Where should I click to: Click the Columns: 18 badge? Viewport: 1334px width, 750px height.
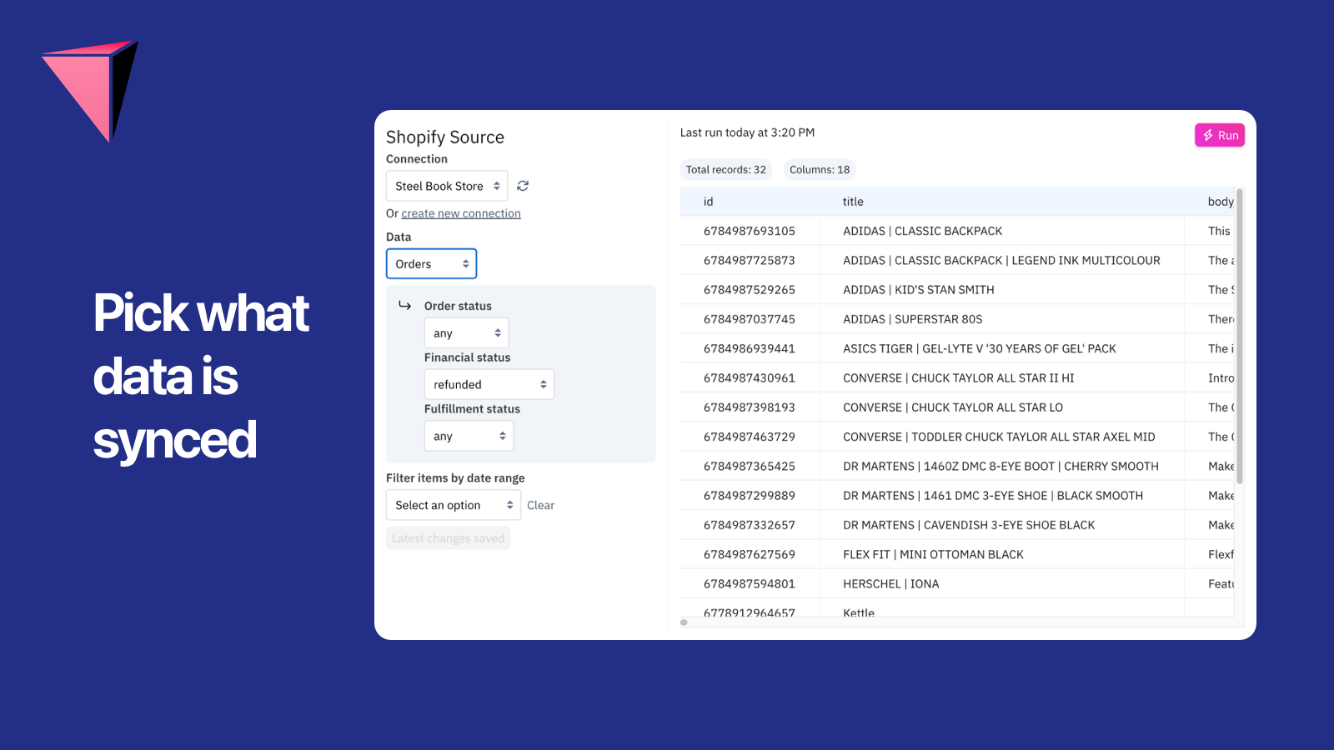820,170
